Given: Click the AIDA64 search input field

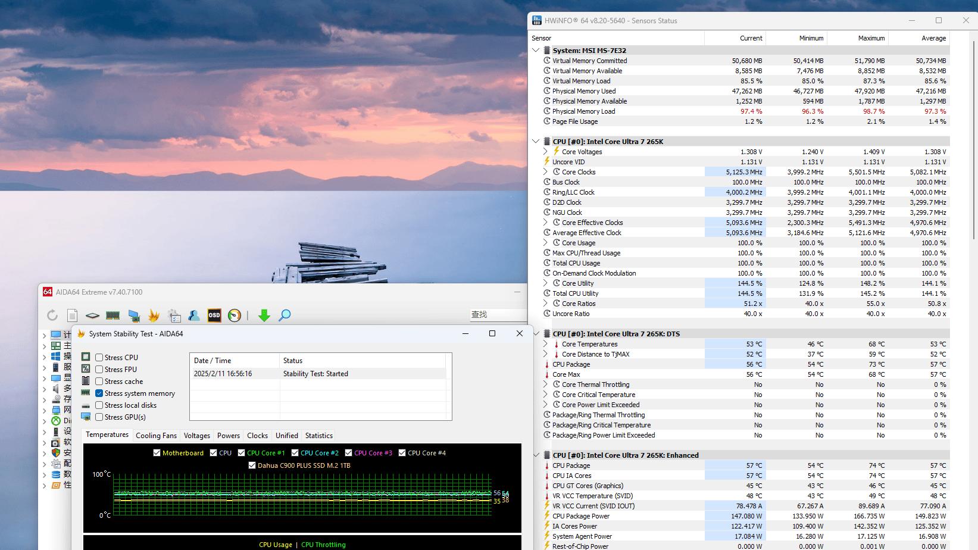Looking at the screenshot, I should (497, 314).
